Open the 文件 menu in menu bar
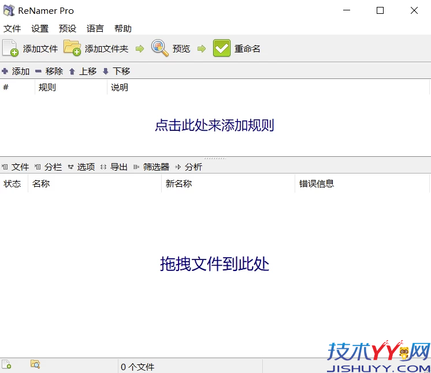The image size is (431, 373). (x=12, y=28)
